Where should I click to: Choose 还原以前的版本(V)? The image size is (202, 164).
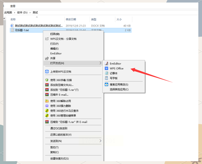click(x=61, y=135)
